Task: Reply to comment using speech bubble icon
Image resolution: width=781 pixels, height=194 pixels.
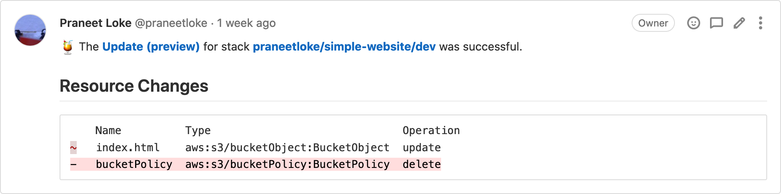Action: point(716,23)
